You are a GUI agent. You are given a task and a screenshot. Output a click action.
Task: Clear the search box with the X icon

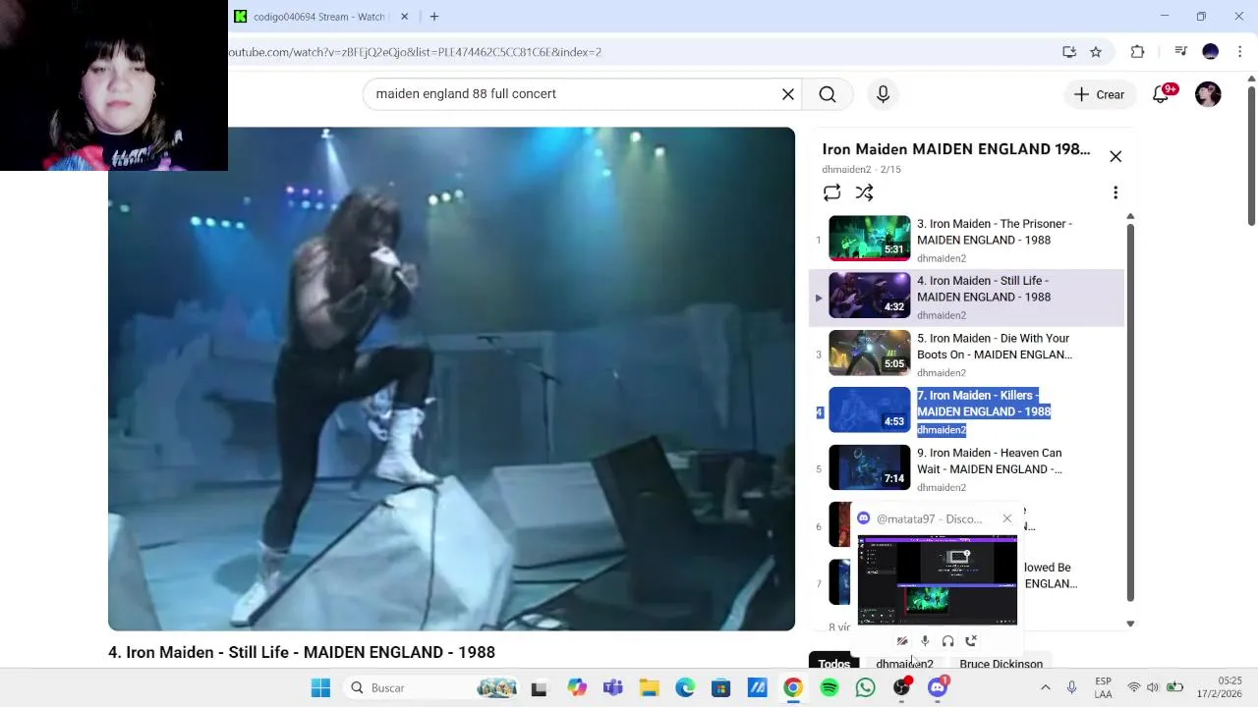click(788, 94)
